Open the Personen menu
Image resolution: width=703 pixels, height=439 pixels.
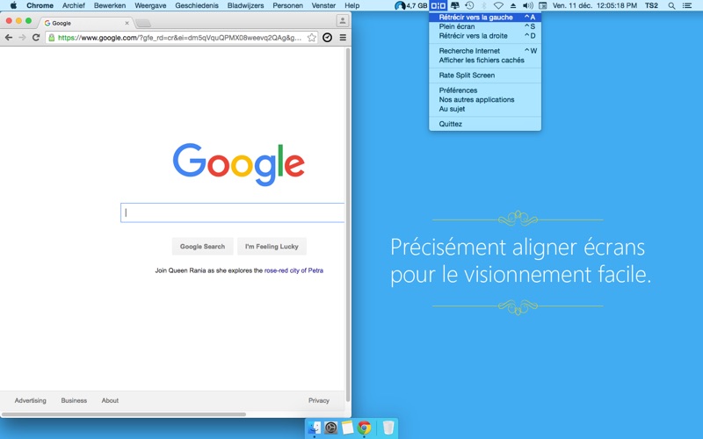point(287,5)
